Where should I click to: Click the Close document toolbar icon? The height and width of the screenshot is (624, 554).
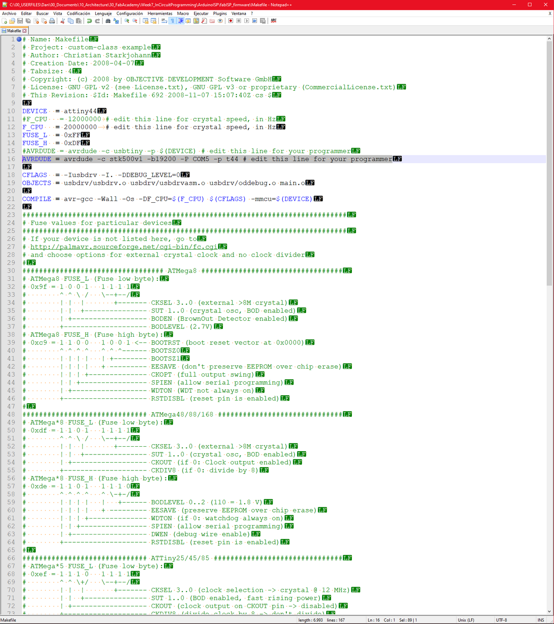point(36,21)
